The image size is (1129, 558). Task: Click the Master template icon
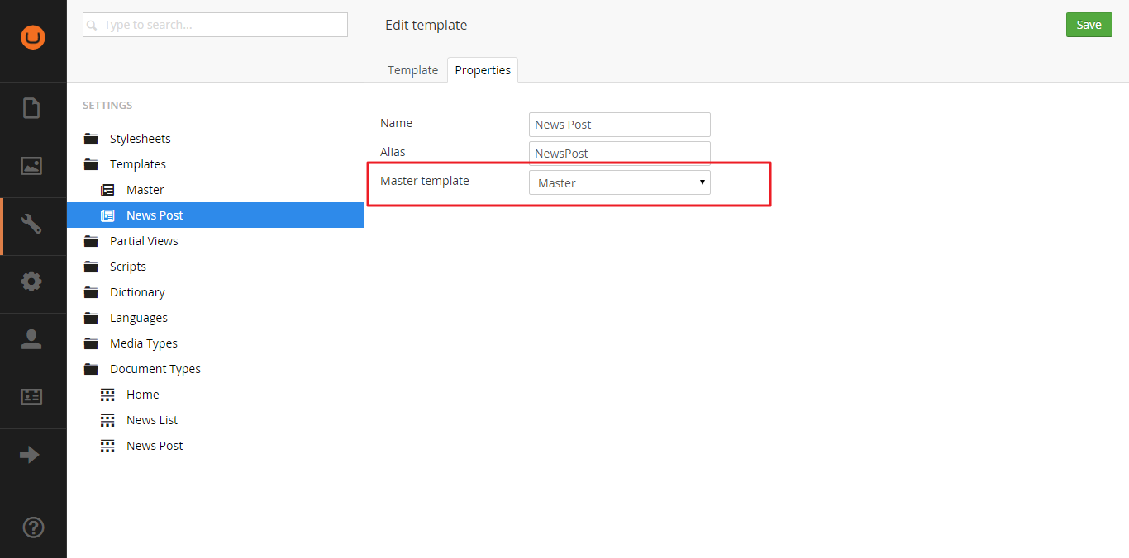107,190
